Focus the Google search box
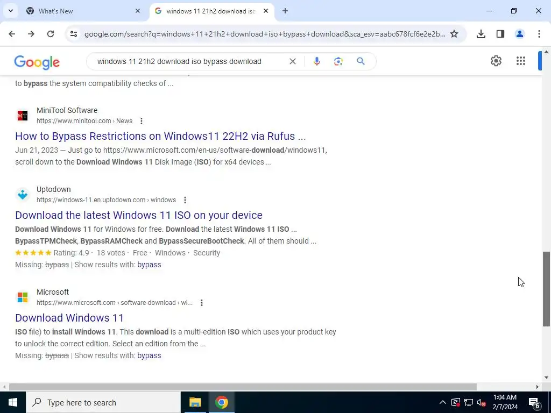Image resolution: width=551 pixels, height=413 pixels. pyautogui.click(x=179, y=61)
